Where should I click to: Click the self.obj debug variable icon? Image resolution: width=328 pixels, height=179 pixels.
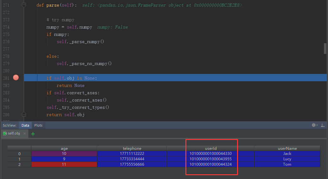pyautogui.click(x=4, y=134)
